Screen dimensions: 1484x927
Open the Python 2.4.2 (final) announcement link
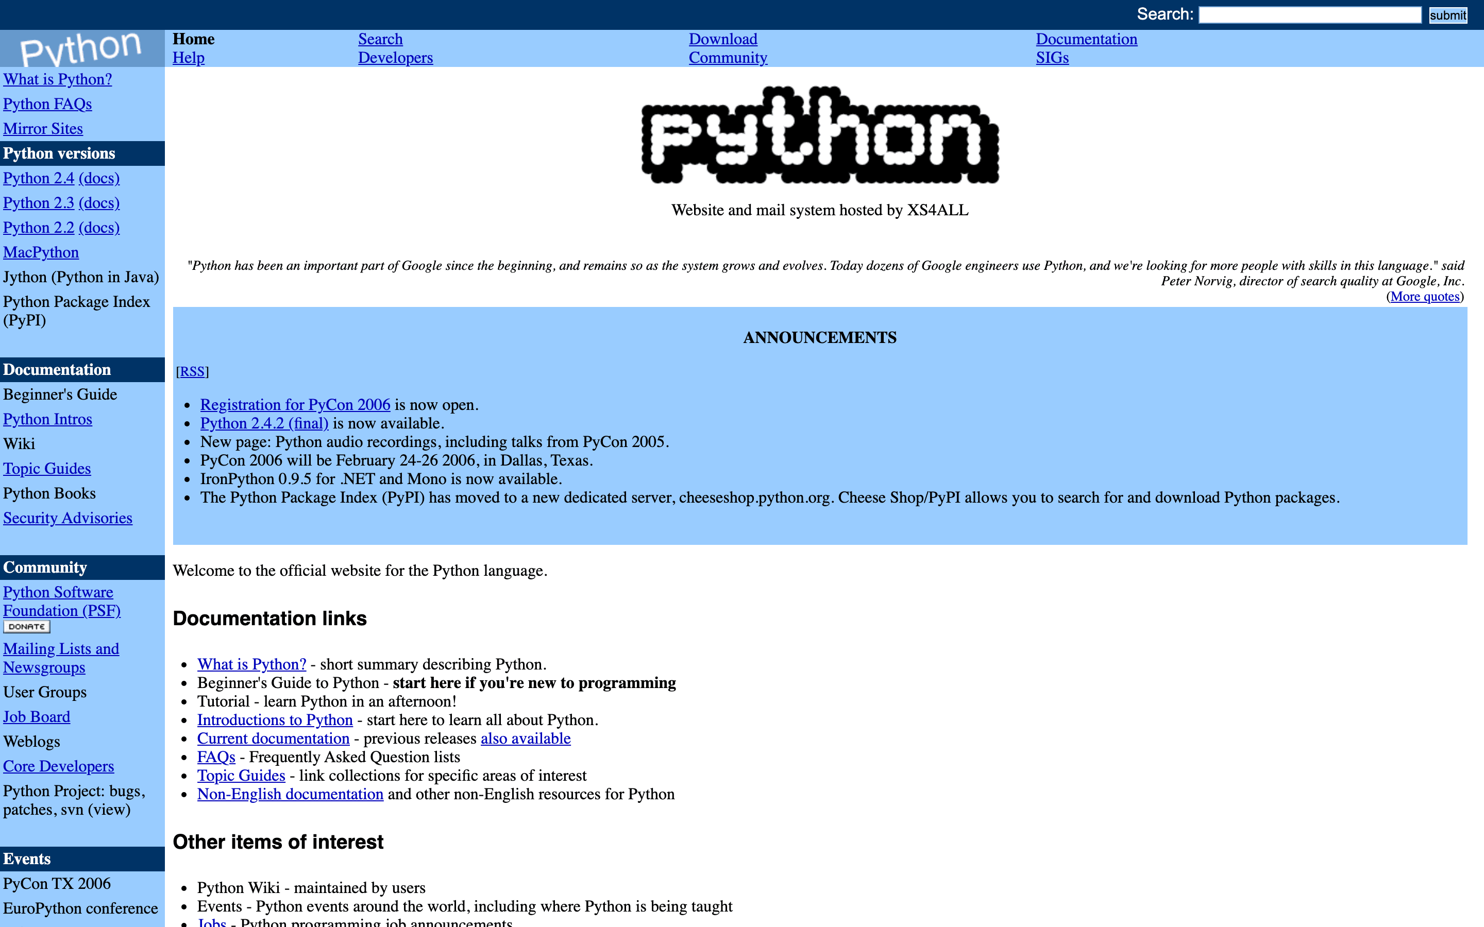264,424
